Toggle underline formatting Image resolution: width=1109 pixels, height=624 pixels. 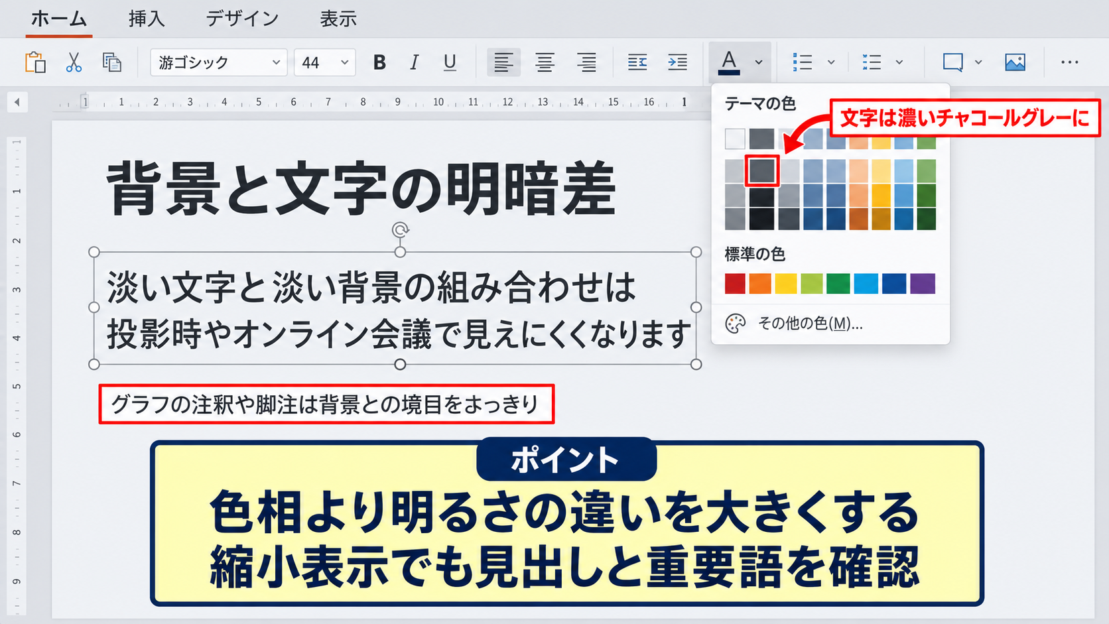450,62
